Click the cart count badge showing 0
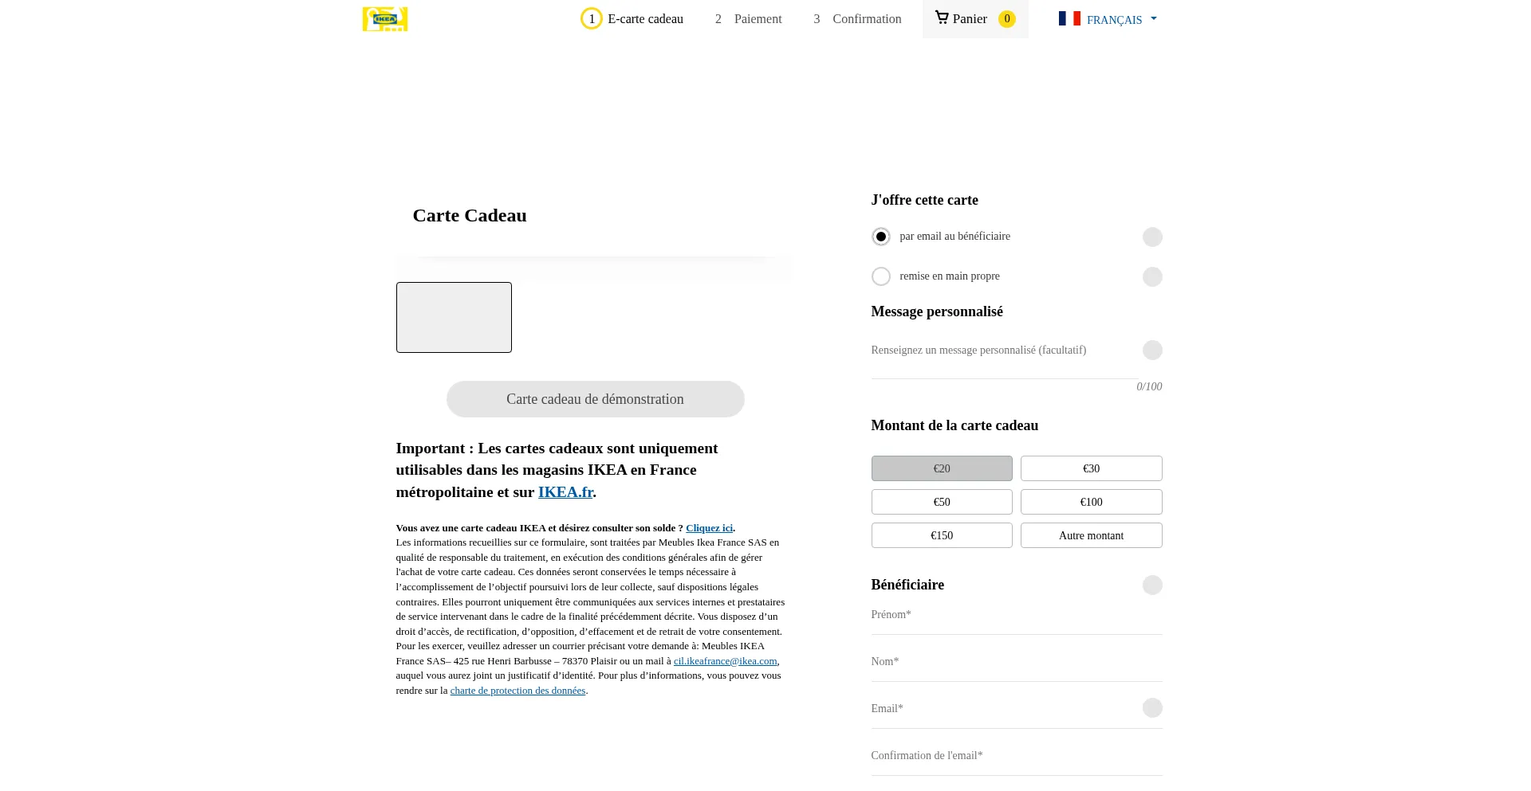The height and width of the screenshot is (791, 1531). (x=1007, y=18)
